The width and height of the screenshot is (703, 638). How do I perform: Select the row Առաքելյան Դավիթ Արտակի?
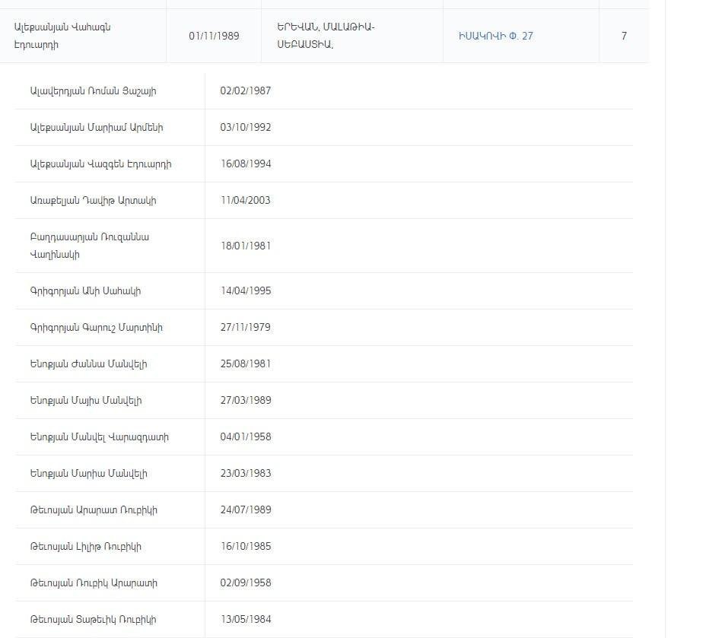(324, 200)
